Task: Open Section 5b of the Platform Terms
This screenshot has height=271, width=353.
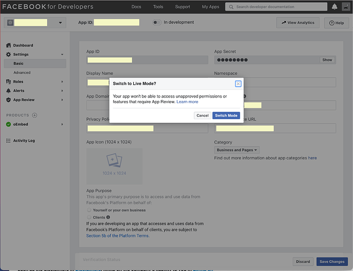Action: [117, 236]
